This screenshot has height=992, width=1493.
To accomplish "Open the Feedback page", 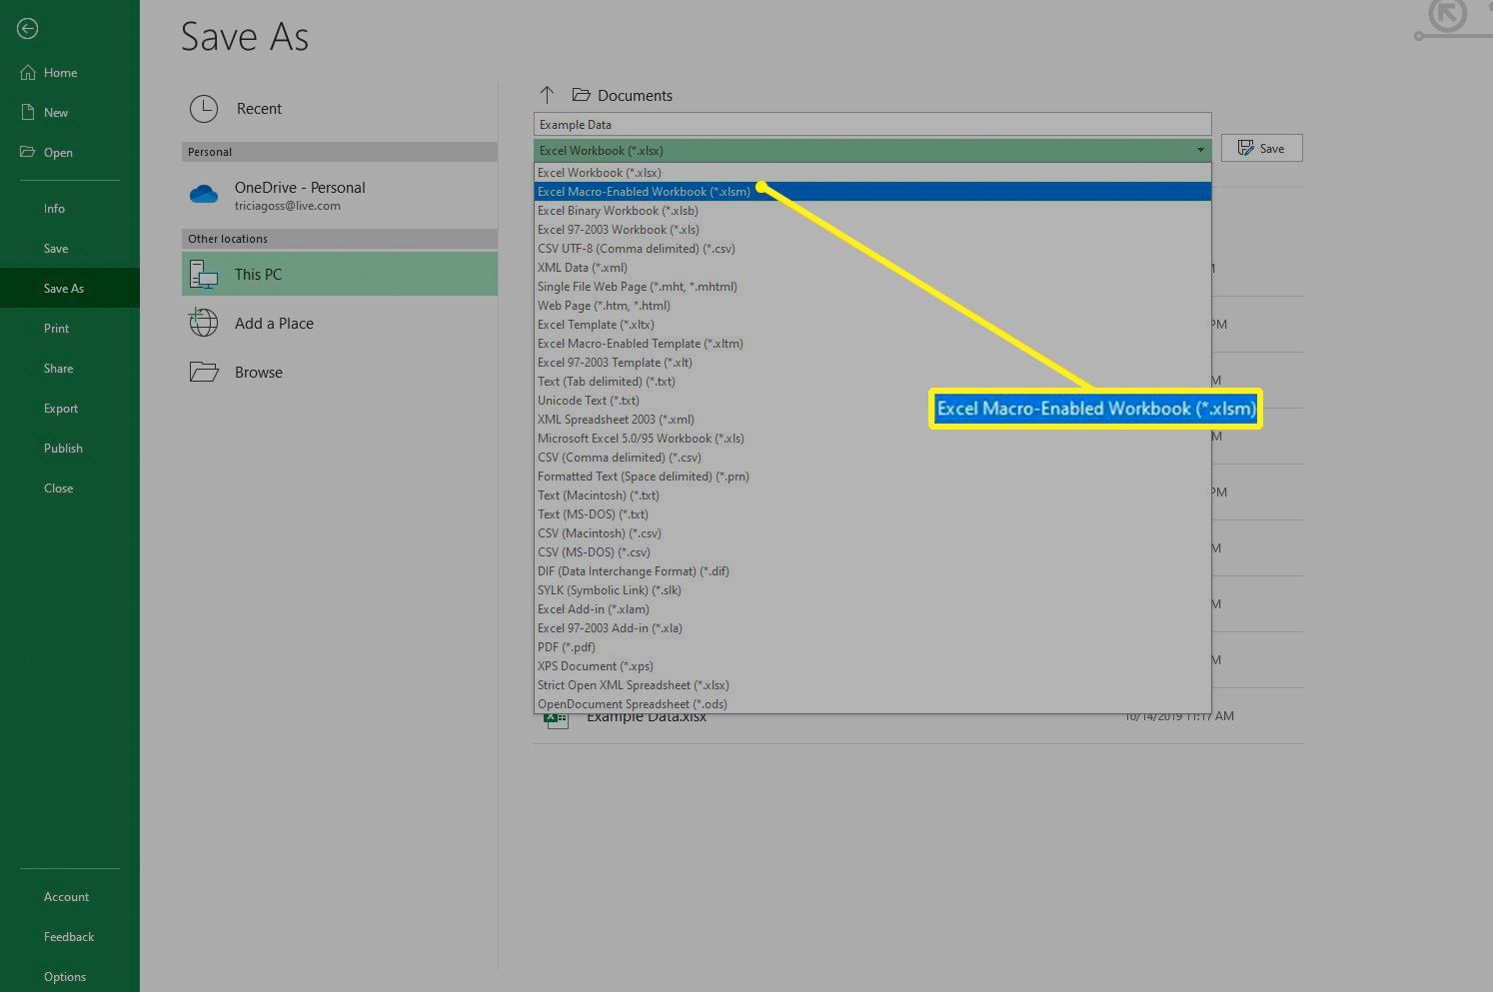I will 70,936.
